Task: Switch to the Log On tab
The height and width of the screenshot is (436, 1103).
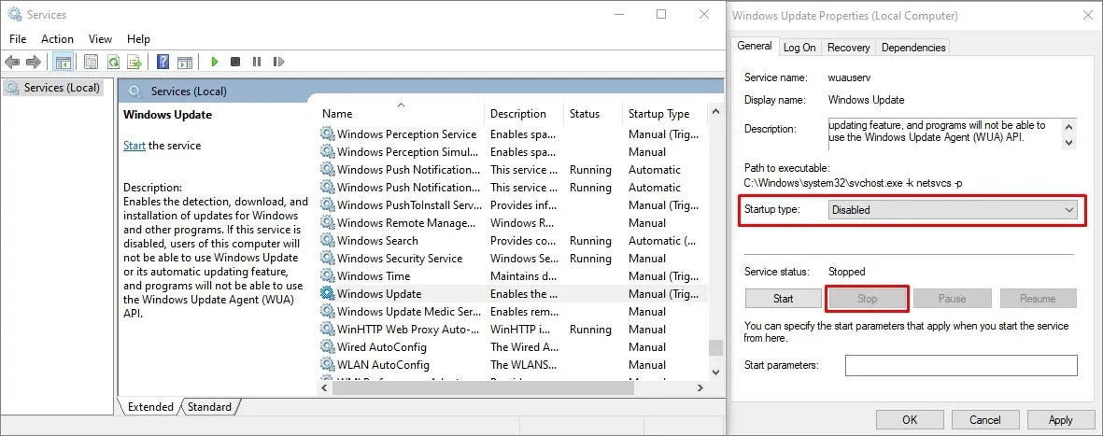Action: 799,47
